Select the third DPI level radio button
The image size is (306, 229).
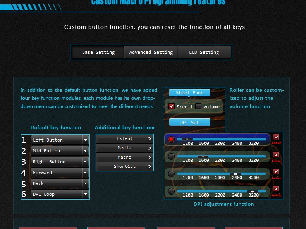coord(171,174)
